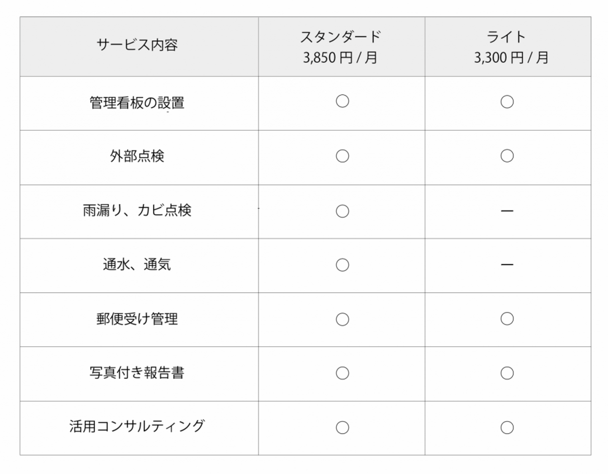Viewport: 608px width, 474px height.
Task: Click the Light circle for 外部点検
Action: pos(507,156)
